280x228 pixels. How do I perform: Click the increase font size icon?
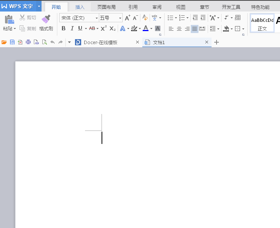point(127,18)
